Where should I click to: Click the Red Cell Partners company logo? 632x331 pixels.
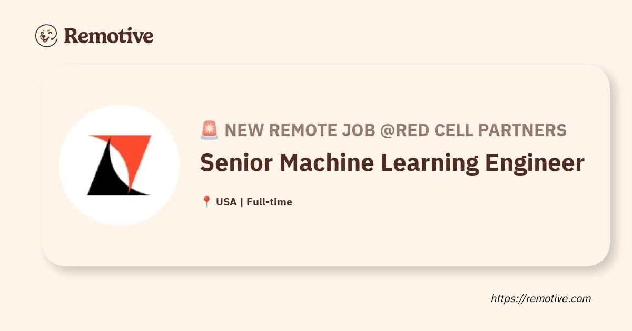[120, 165]
